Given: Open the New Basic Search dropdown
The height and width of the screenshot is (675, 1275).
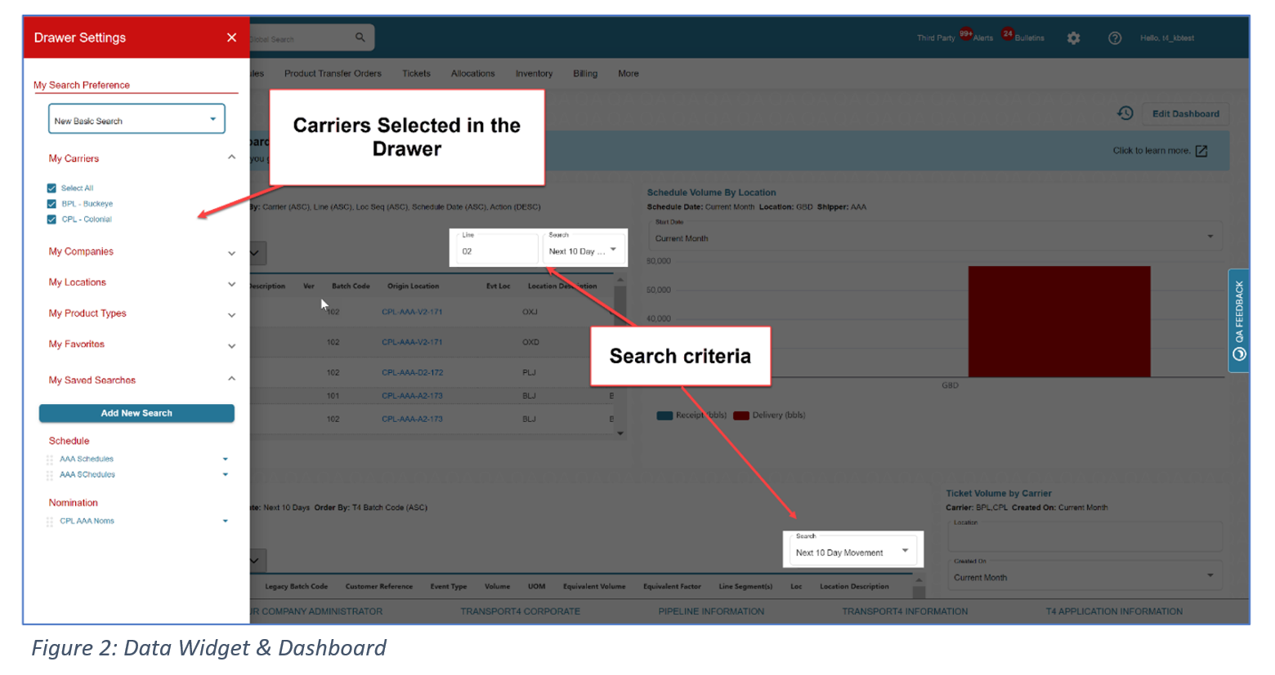Looking at the screenshot, I should click(x=136, y=120).
